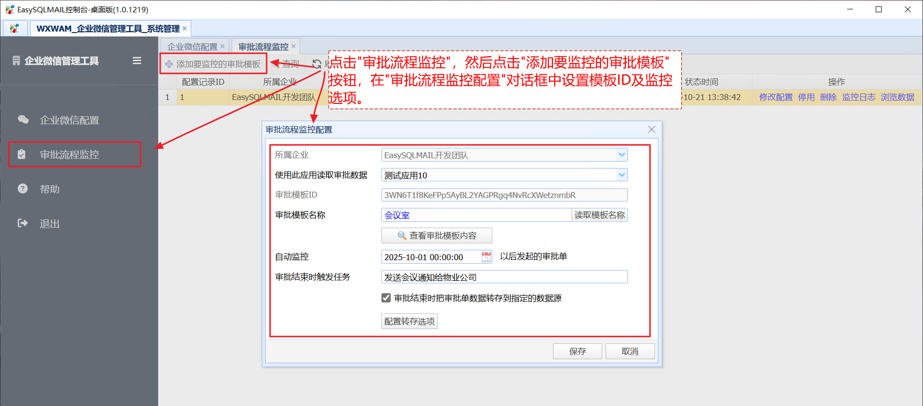The height and width of the screenshot is (406, 923).
Task: Expand the 所属企业 dropdown
Action: [622, 155]
